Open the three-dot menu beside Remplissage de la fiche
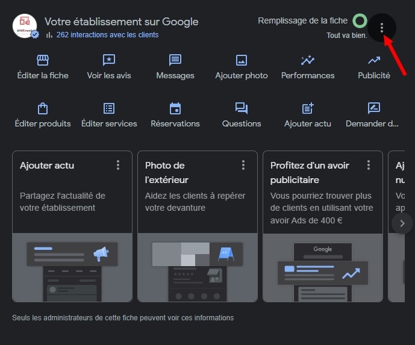415x345 pixels. point(382,27)
